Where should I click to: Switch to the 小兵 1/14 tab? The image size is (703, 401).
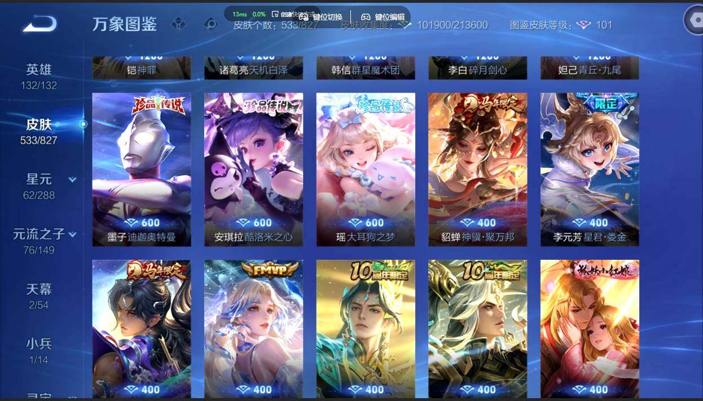(x=39, y=351)
